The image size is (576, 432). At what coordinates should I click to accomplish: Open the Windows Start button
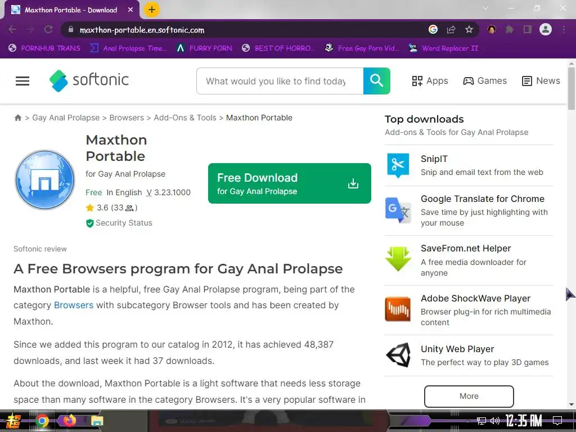12,421
